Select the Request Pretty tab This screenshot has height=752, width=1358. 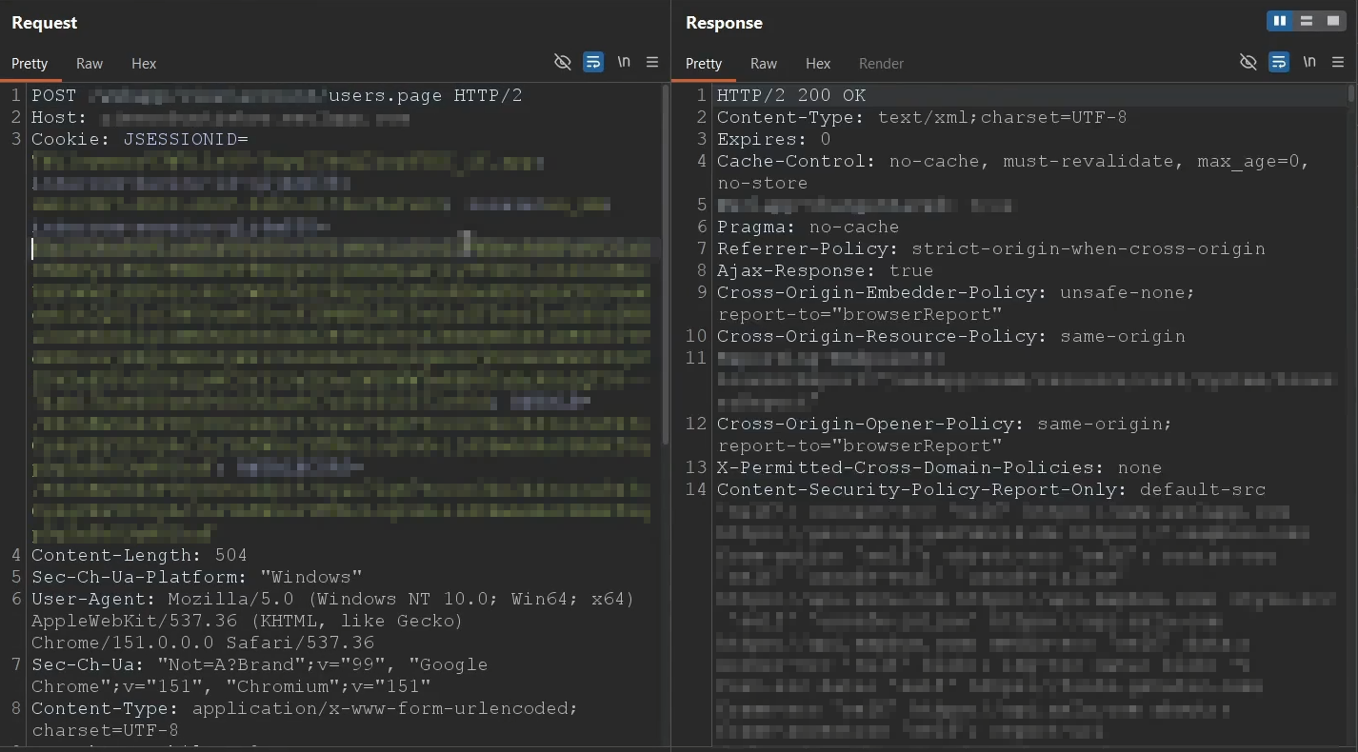[30, 63]
